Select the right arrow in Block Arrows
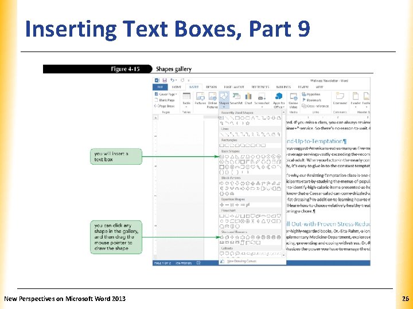This screenshot has width=413, height=309. coord(221,183)
